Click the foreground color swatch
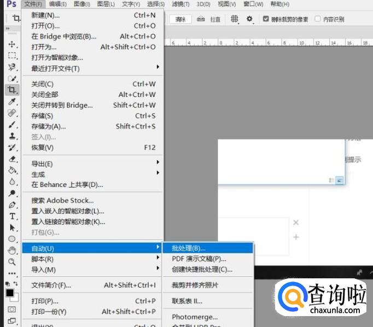Screen dimensions: 373x327 [x=10, y=293]
